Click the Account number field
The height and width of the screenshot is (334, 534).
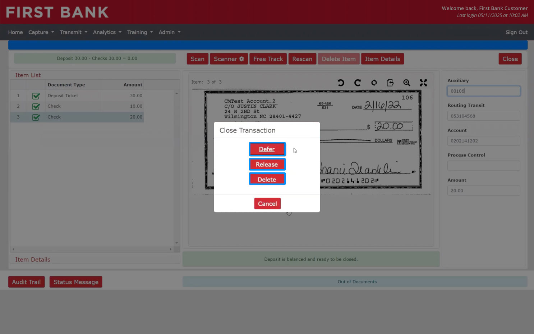coord(484,141)
